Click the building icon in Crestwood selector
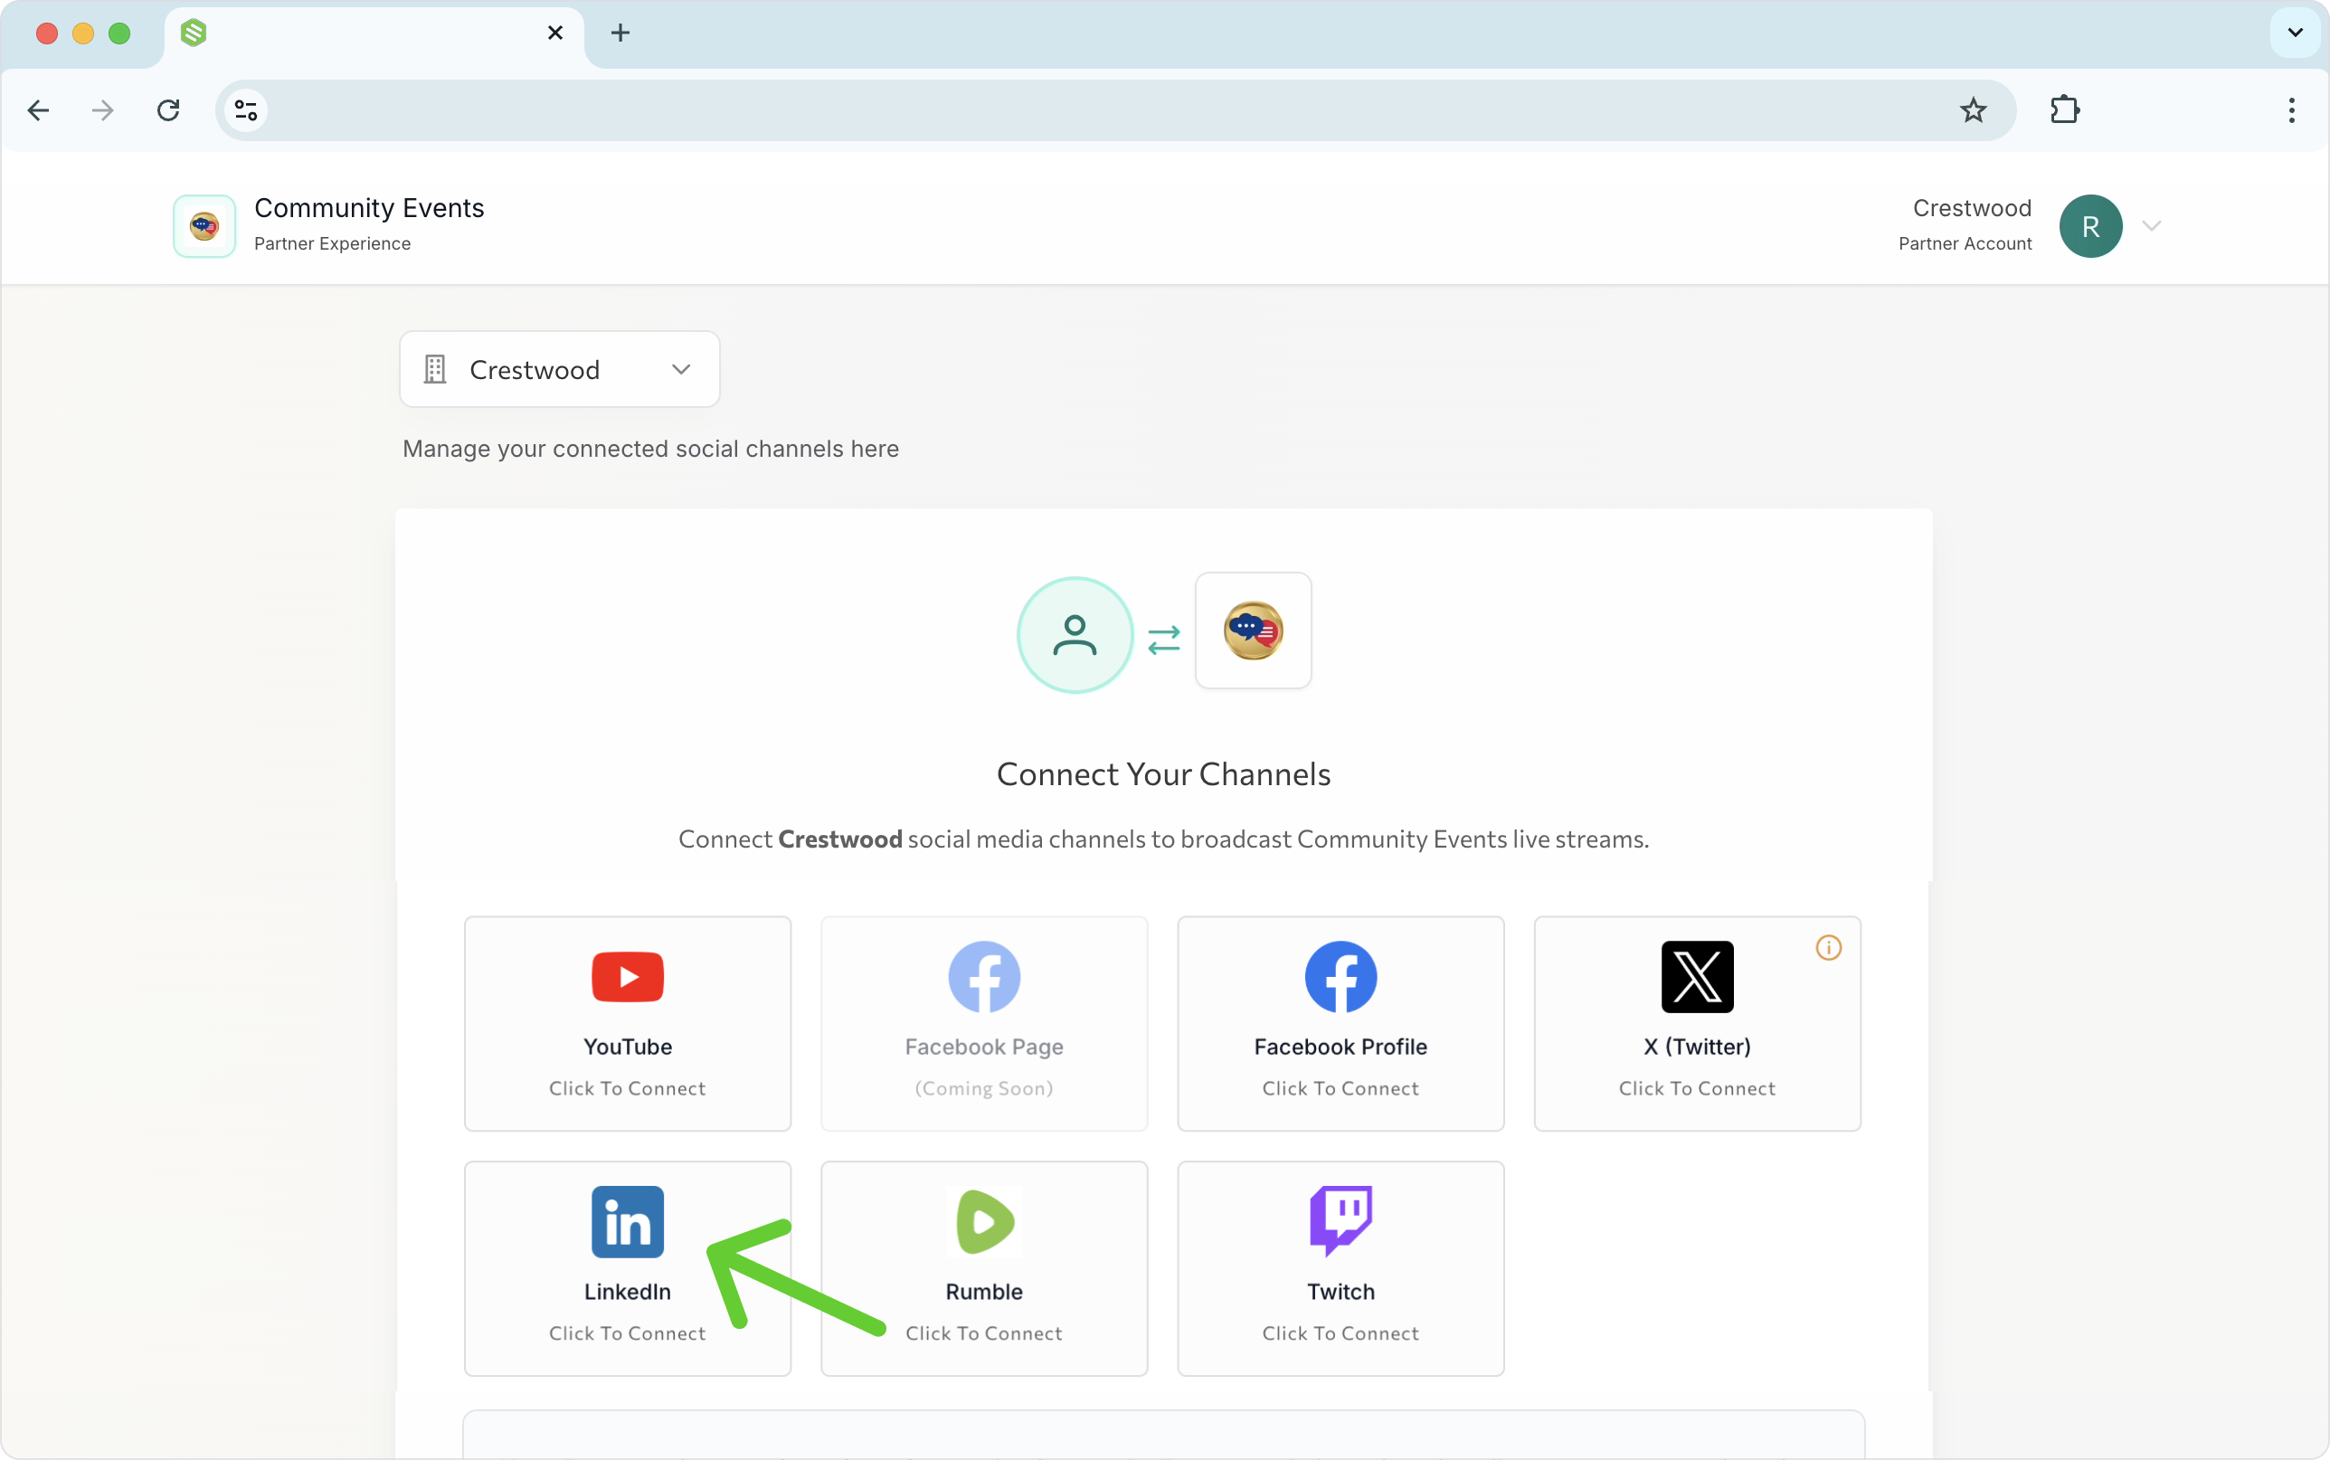The image size is (2330, 1460). (434, 369)
